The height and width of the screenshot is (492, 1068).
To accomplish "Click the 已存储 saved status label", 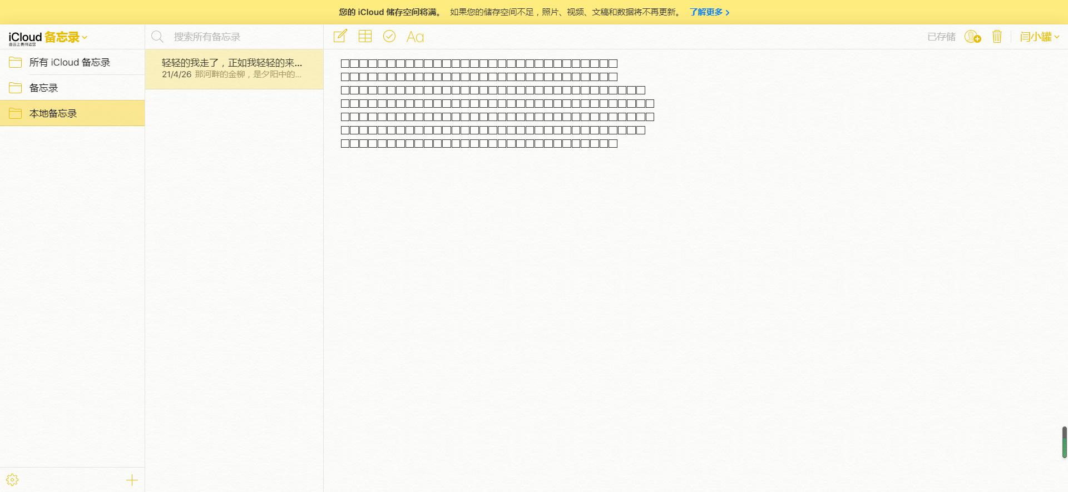I will coord(941,37).
